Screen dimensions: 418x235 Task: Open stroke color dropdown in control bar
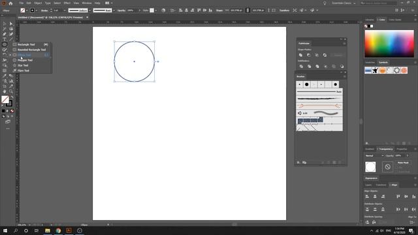point(37,10)
